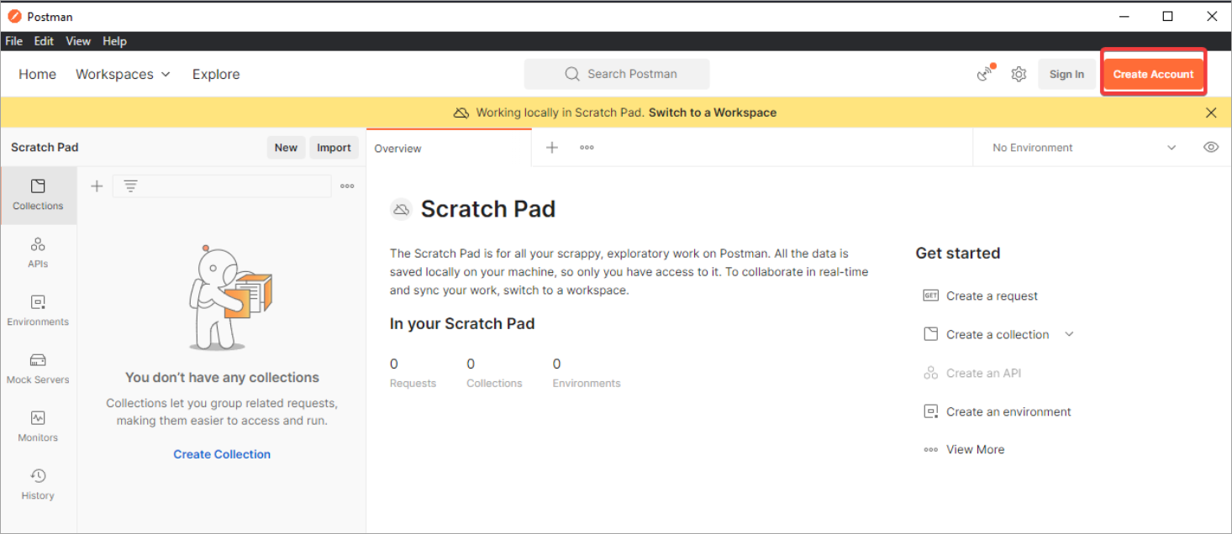Open the tab options three-dot menu
The width and height of the screenshot is (1232, 534).
click(x=587, y=148)
